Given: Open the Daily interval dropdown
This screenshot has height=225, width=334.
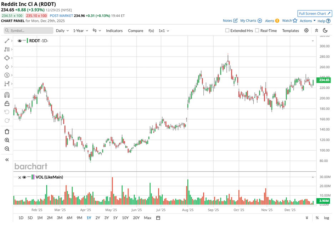Looking at the screenshot, I should point(62,30).
